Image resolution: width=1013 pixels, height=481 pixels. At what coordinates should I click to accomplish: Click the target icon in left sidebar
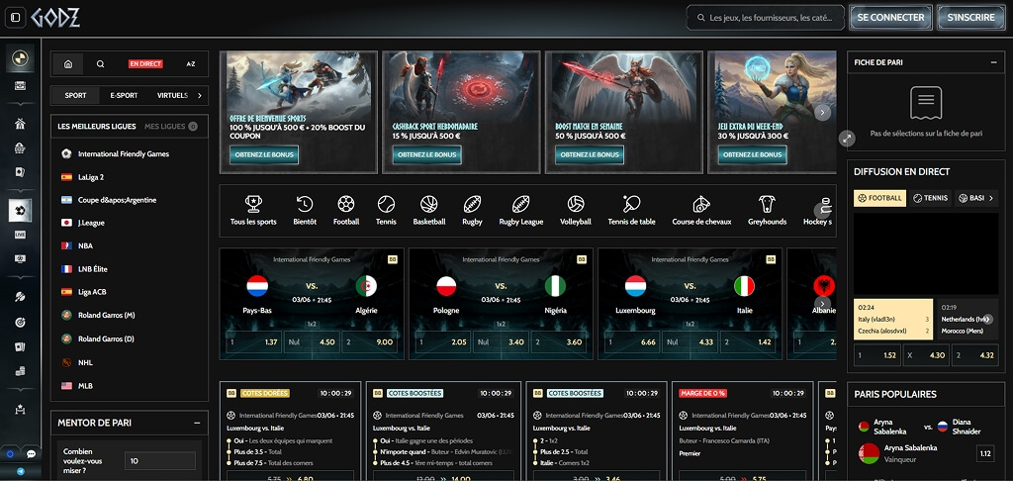coord(20,322)
